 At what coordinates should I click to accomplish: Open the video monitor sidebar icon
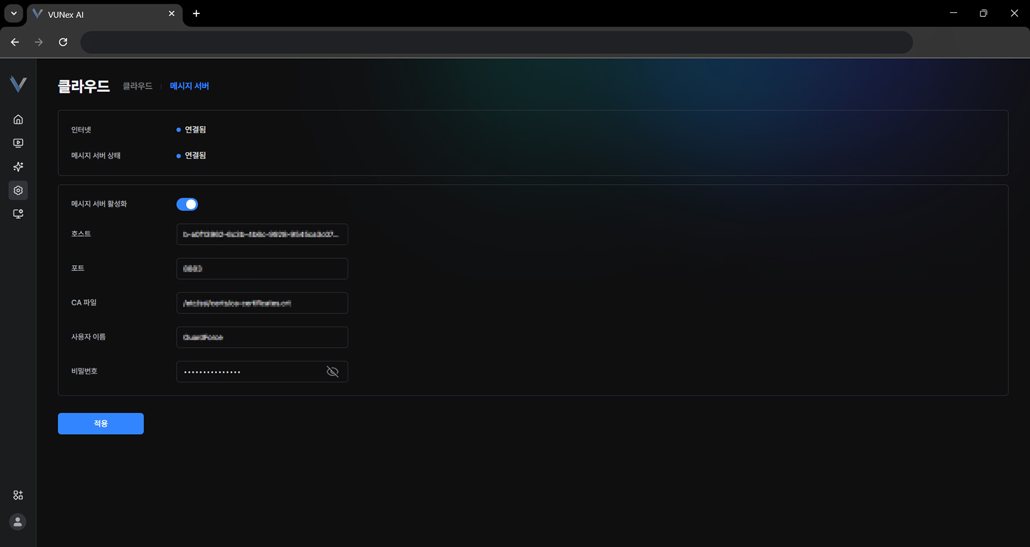pyautogui.click(x=18, y=143)
